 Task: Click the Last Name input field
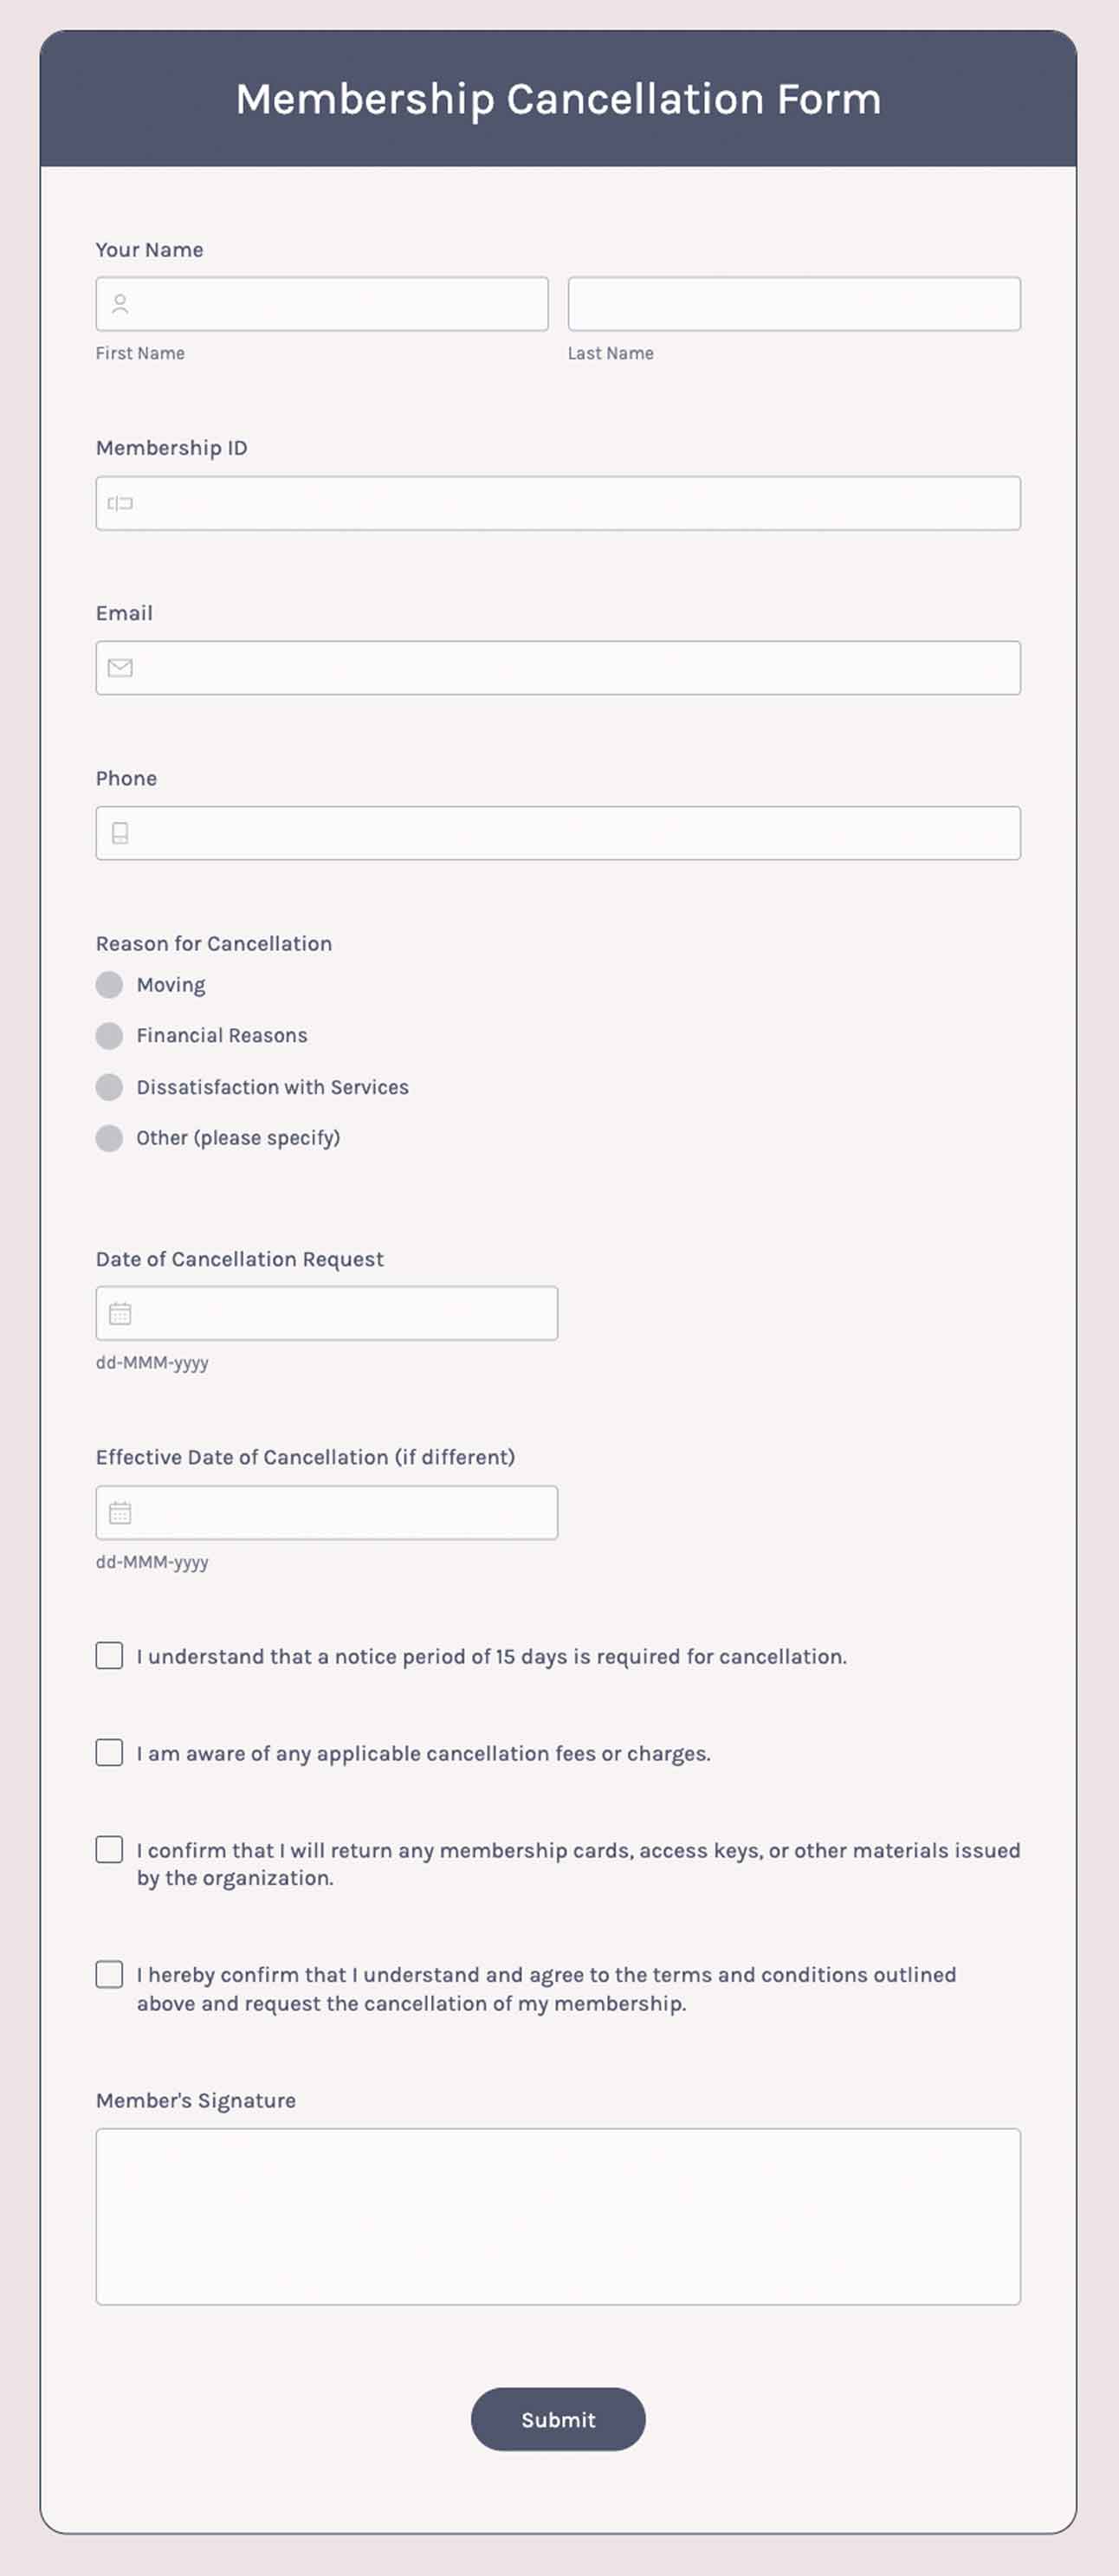(x=795, y=303)
